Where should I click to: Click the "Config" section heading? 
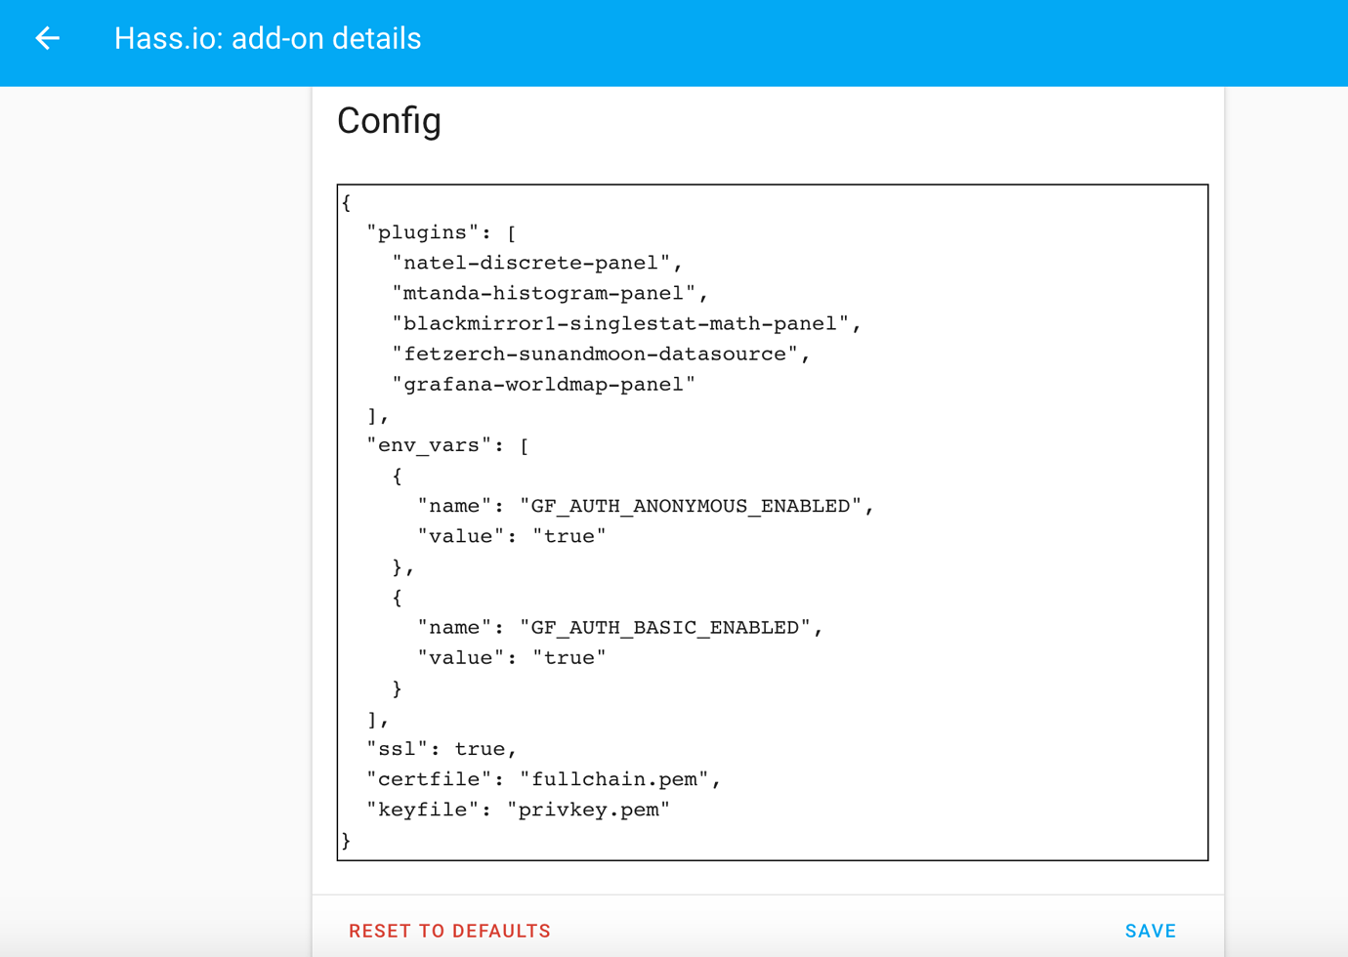click(x=389, y=121)
